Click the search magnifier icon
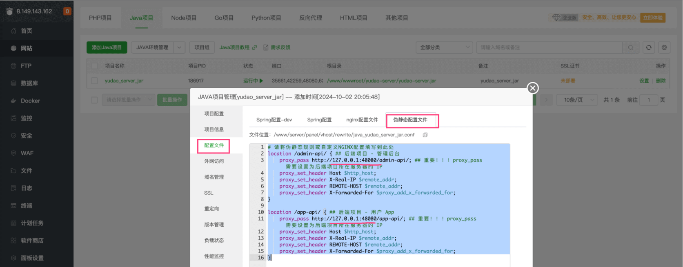 tap(631, 48)
